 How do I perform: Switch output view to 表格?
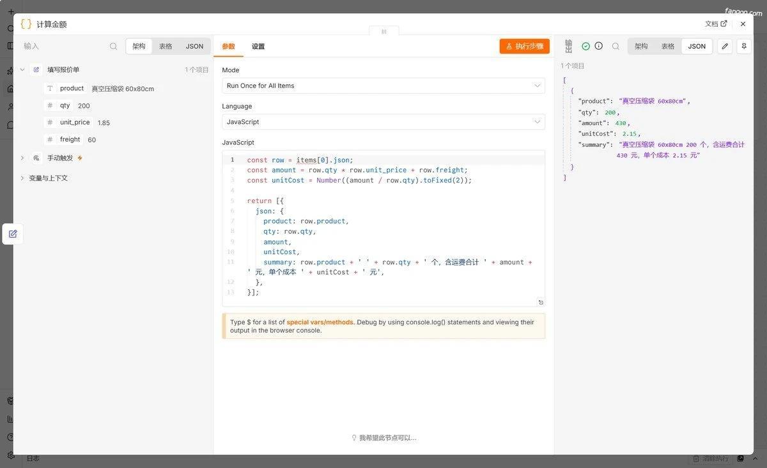[668, 46]
